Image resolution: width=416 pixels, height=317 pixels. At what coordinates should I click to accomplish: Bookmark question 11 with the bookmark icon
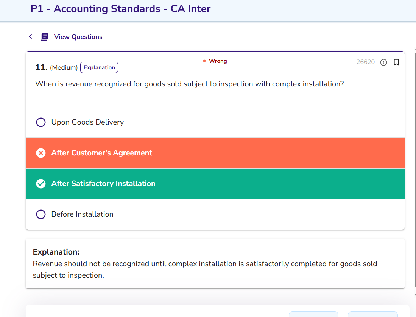396,62
